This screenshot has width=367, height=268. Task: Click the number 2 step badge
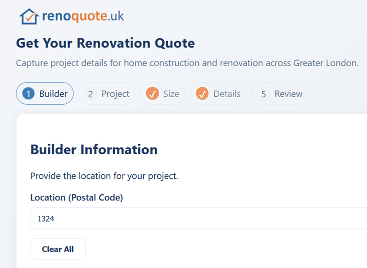(x=91, y=94)
